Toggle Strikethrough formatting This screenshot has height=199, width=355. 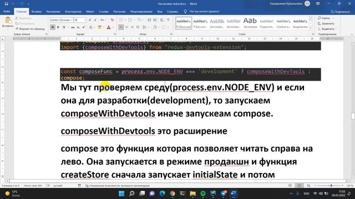pyautogui.click(x=73, y=27)
